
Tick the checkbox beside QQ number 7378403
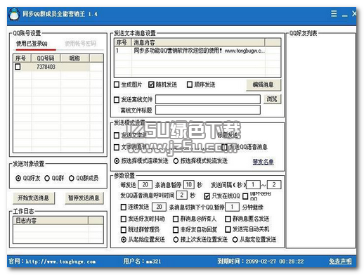tap(18, 67)
